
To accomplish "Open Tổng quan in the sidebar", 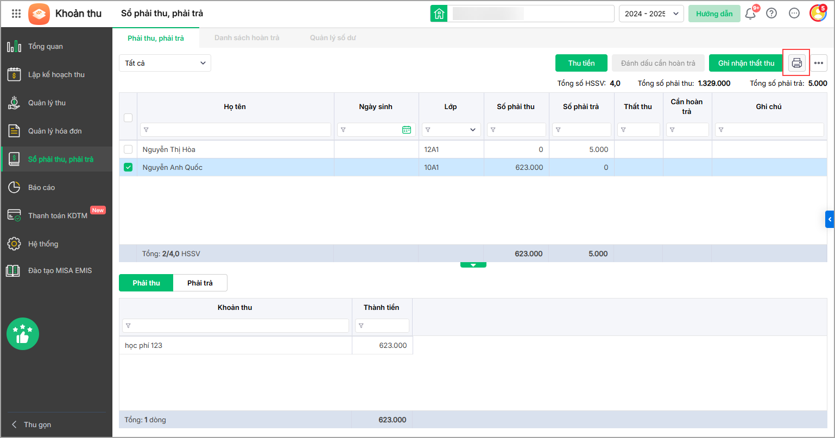I will (x=56, y=46).
